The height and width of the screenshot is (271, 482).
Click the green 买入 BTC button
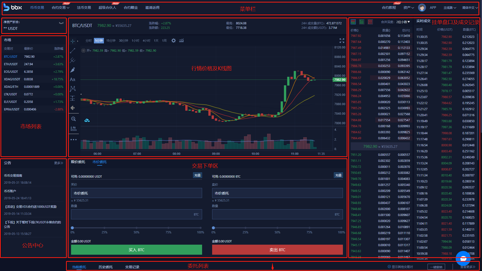click(x=136, y=250)
